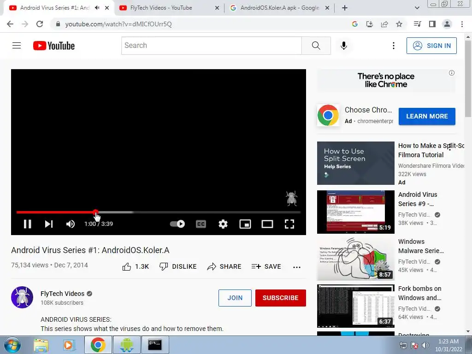Reload the current page
Image resolution: width=472 pixels, height=354 pixels.
click(x=40, y=24)
